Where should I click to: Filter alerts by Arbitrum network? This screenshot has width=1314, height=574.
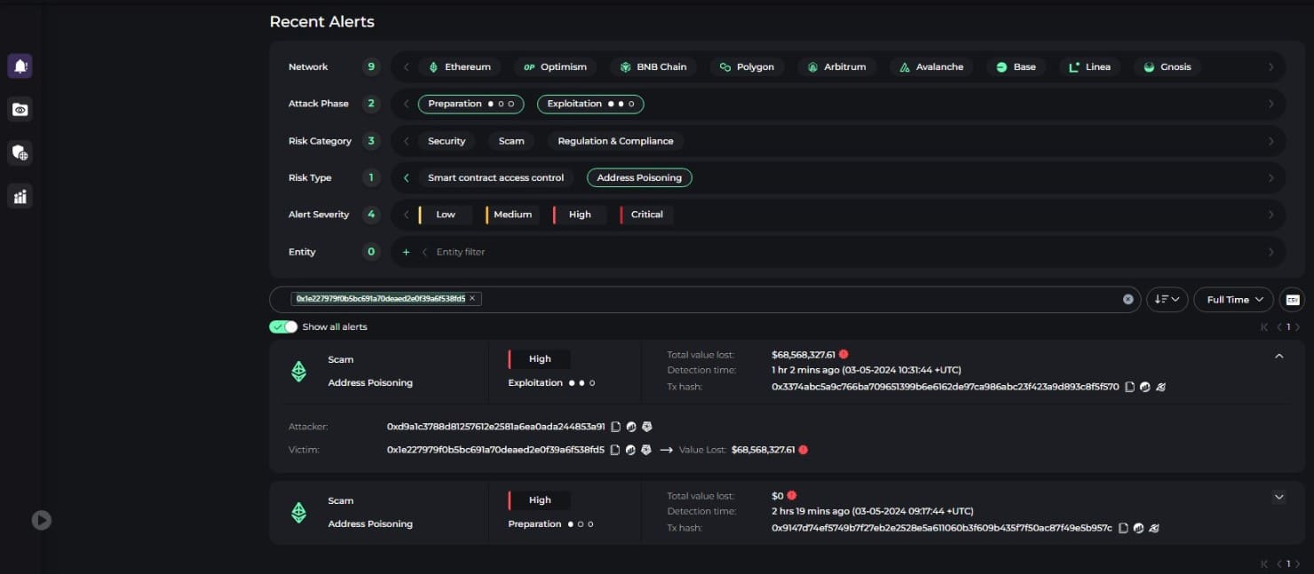point(836,67)
